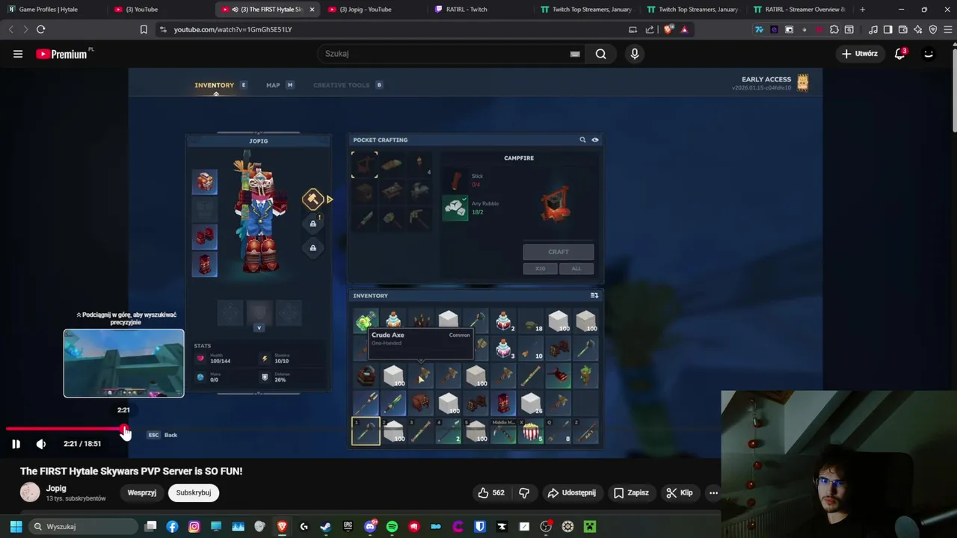Switch to Game Profiles Hytale tab
The width and height of the screenshot is (957, 538).
point(48,10)
